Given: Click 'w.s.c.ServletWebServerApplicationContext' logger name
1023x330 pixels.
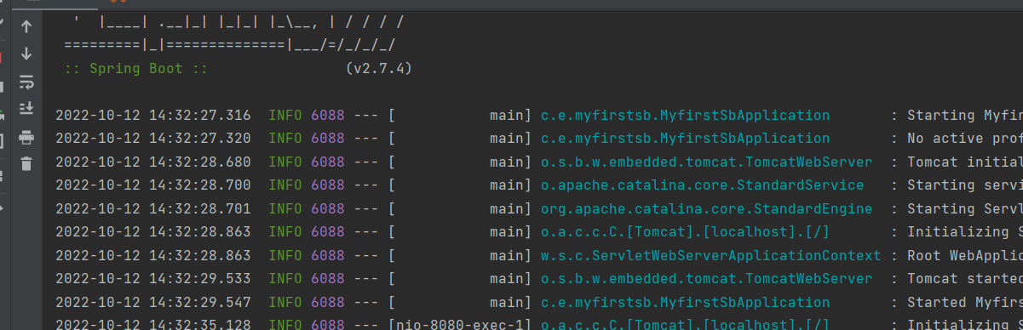Looking at the screenshot, I should coord(711,256).
